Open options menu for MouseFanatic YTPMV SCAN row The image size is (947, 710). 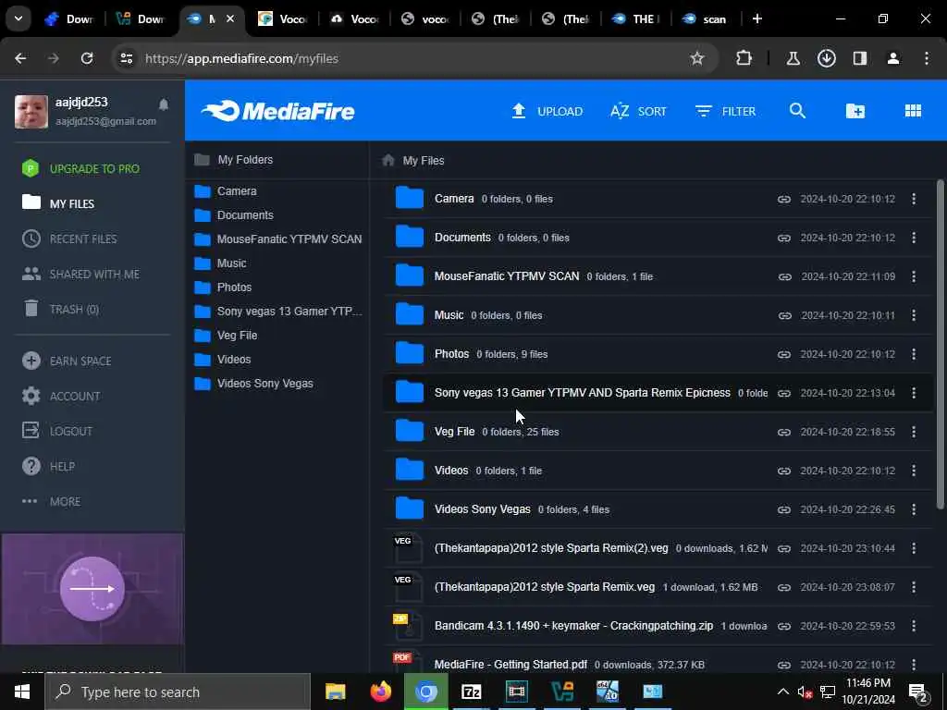[914, 276]
